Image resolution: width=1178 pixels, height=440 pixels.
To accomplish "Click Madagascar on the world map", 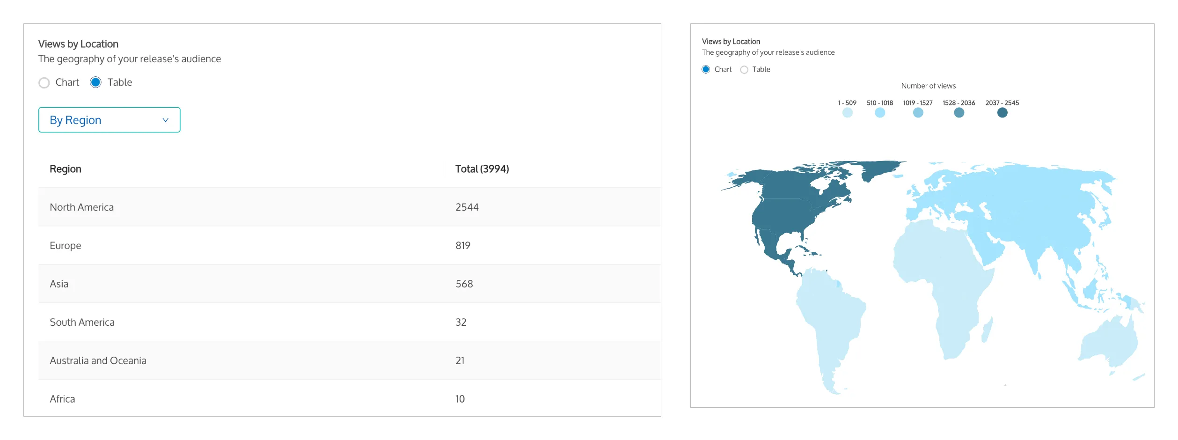I will 988,329.
